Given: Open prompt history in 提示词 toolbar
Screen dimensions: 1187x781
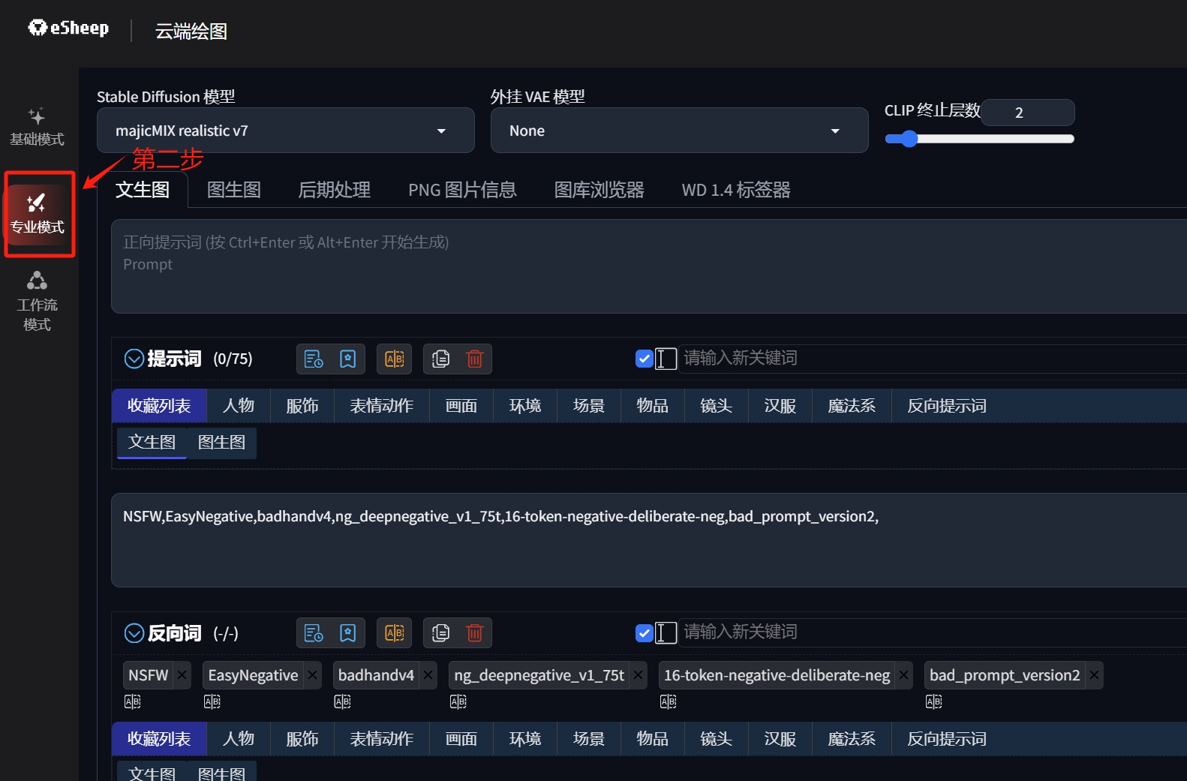Looking at the screenshot, I should (314, 359).
